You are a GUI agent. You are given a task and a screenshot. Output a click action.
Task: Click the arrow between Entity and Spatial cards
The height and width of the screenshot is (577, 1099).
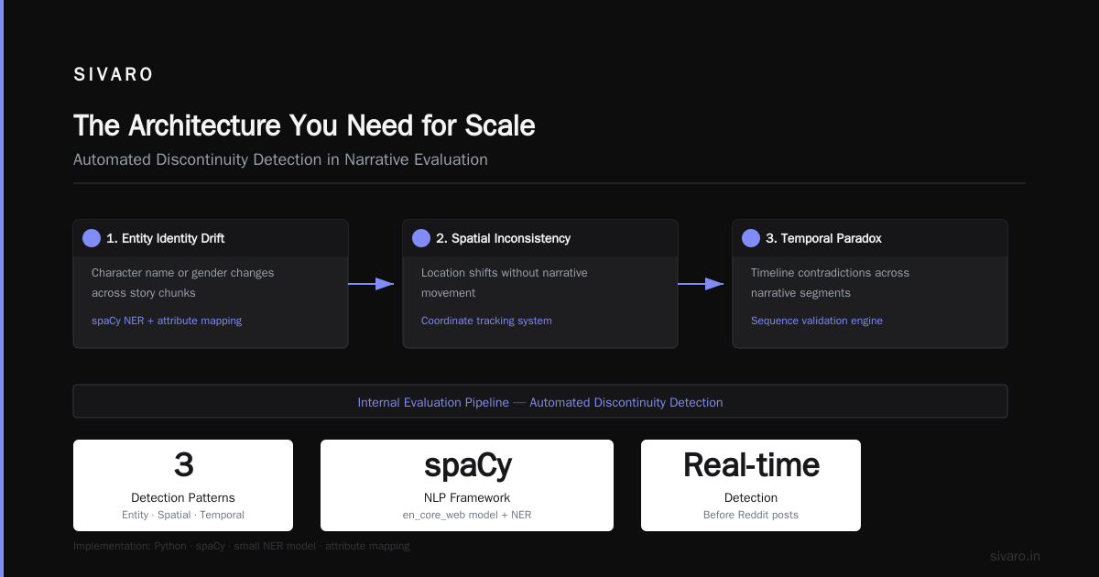371,284
